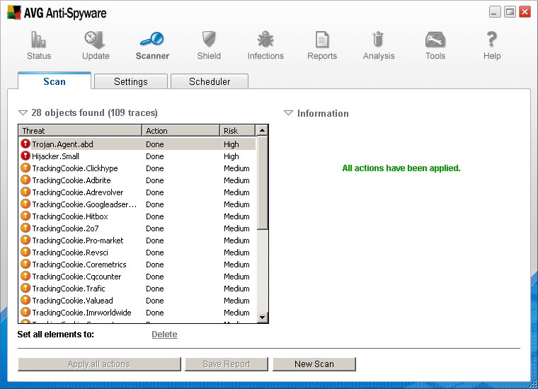Click Medium risk for TrackingCookie.Trafic
Screen dimensions: 538x389
pos(236,289)
